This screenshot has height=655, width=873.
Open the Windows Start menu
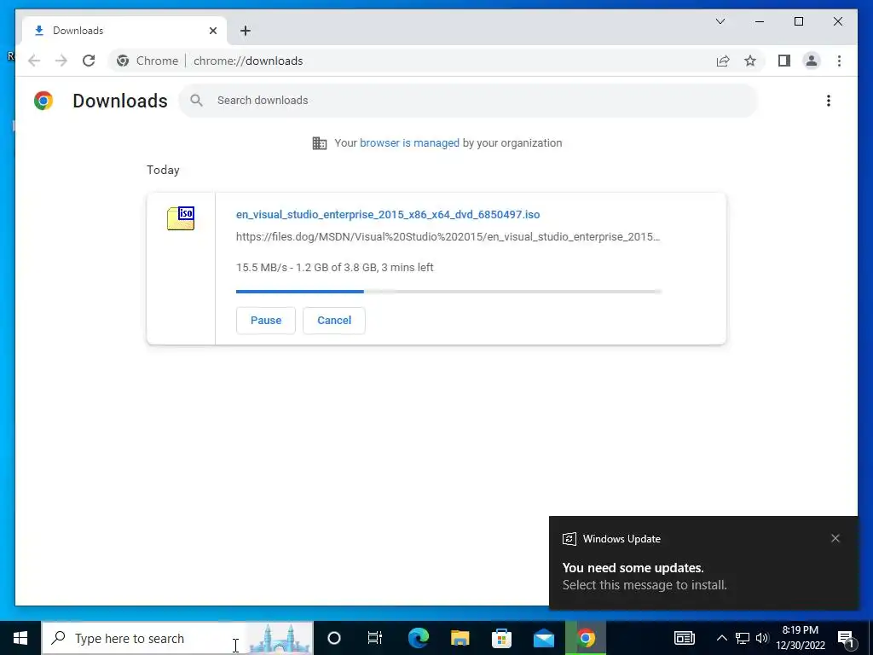pyautogui.click(x=20, y=638)
